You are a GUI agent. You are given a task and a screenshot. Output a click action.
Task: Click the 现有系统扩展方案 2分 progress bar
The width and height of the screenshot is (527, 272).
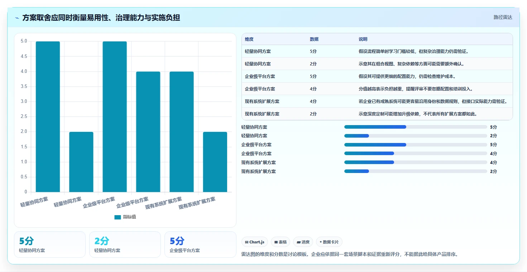point(416,171)
